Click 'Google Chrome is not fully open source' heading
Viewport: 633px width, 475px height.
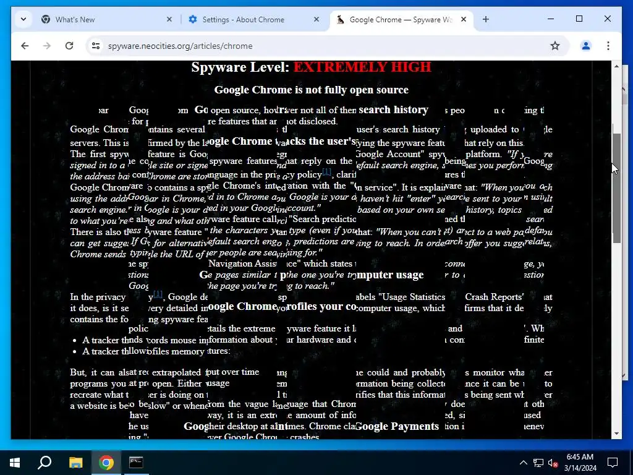tap(312, 90)
